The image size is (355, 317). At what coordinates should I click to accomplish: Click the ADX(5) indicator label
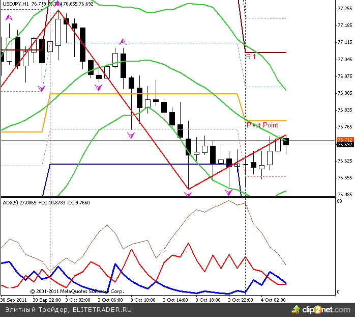[x=11, y=202]
